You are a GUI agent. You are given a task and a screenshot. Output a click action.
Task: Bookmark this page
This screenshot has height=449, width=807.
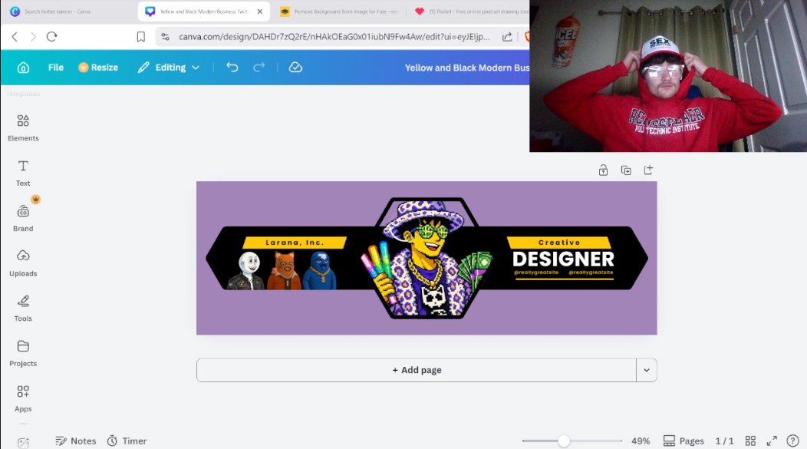point(140,37)
